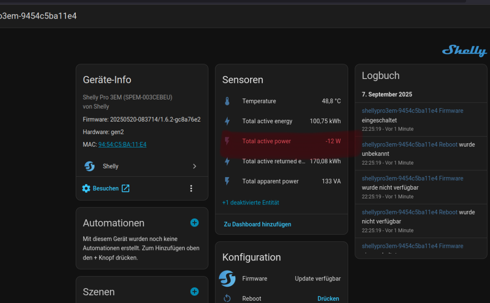Click the bolt icon beside Total active returned energy
Viewport: 490px width, 303px height.
227,161
